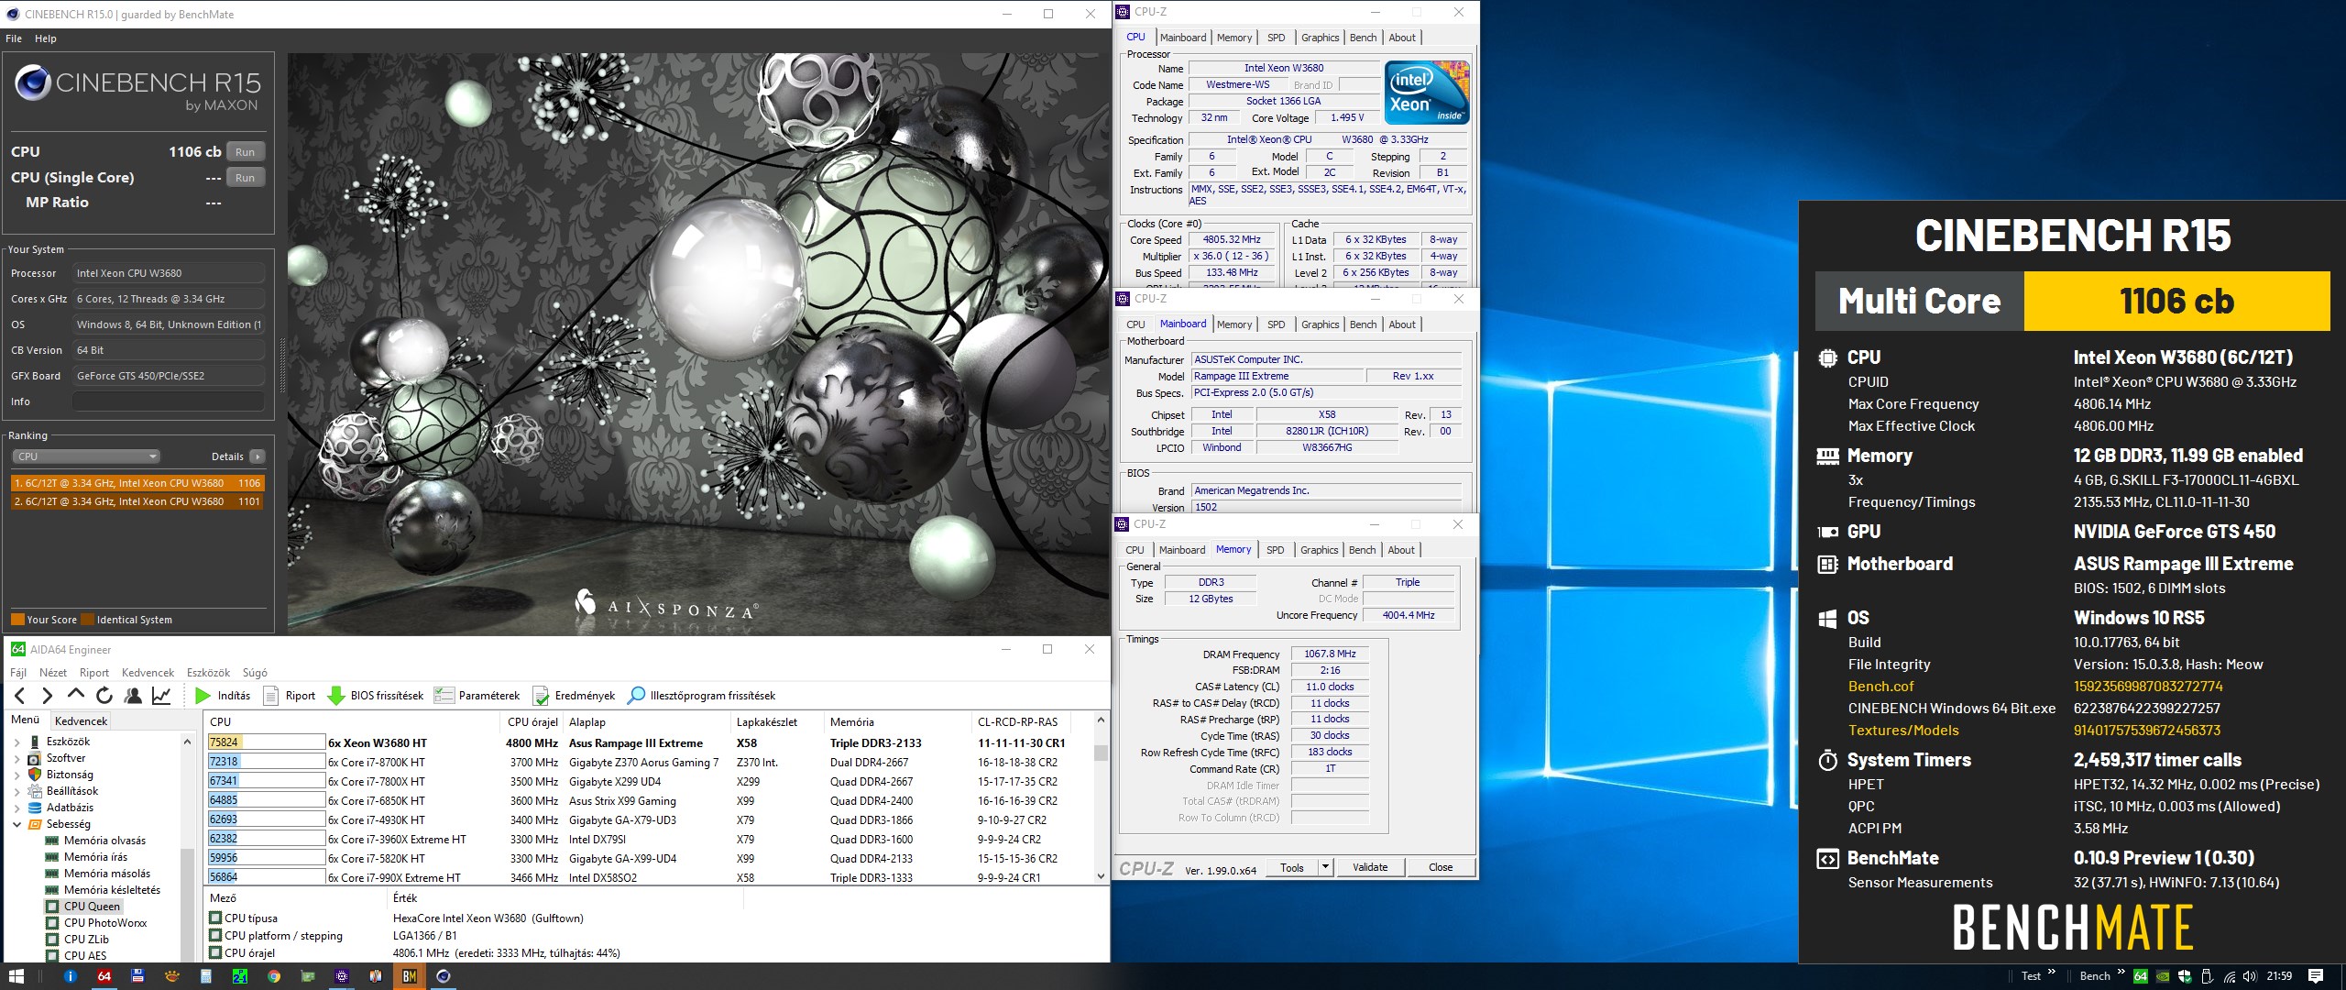Open AIDA64 Fájl menu
Viewport: 2346px width, 990px height.
pos(18,673)
